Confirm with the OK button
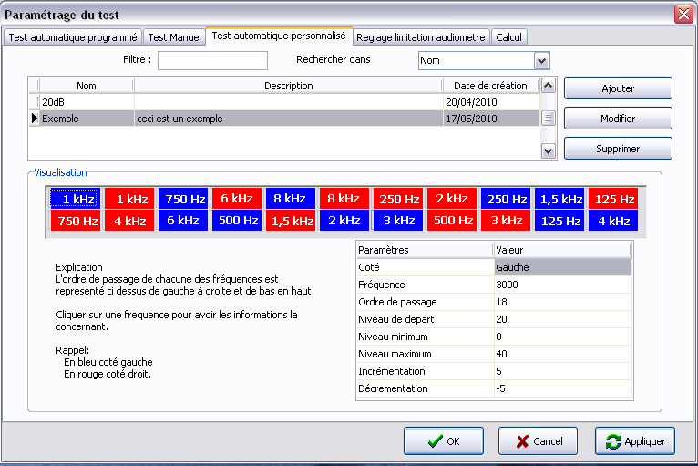Screen dimensions: 698x466 coord(444,441)
